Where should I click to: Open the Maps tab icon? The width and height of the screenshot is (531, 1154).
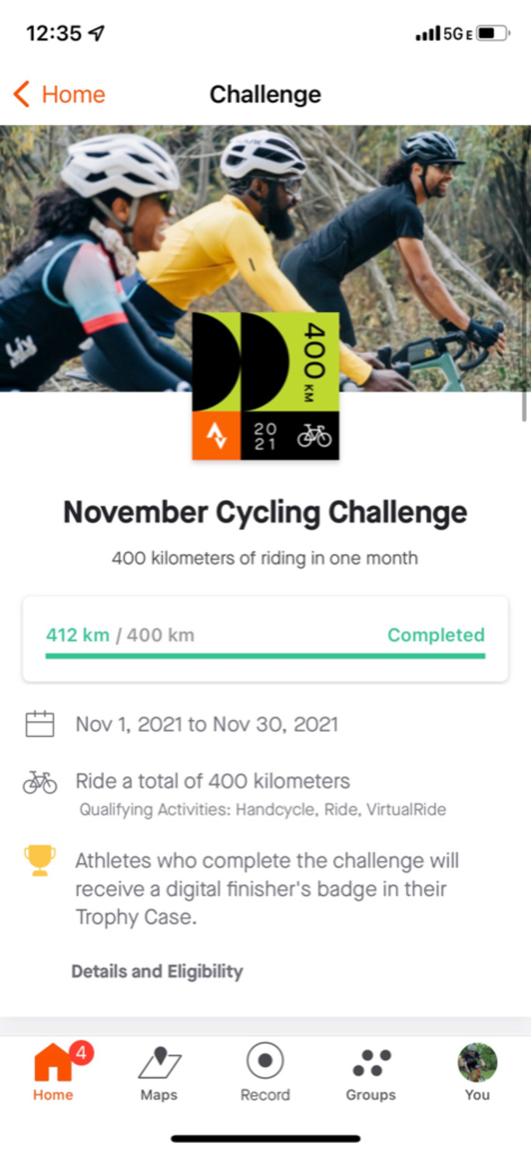click(159, 1063)
